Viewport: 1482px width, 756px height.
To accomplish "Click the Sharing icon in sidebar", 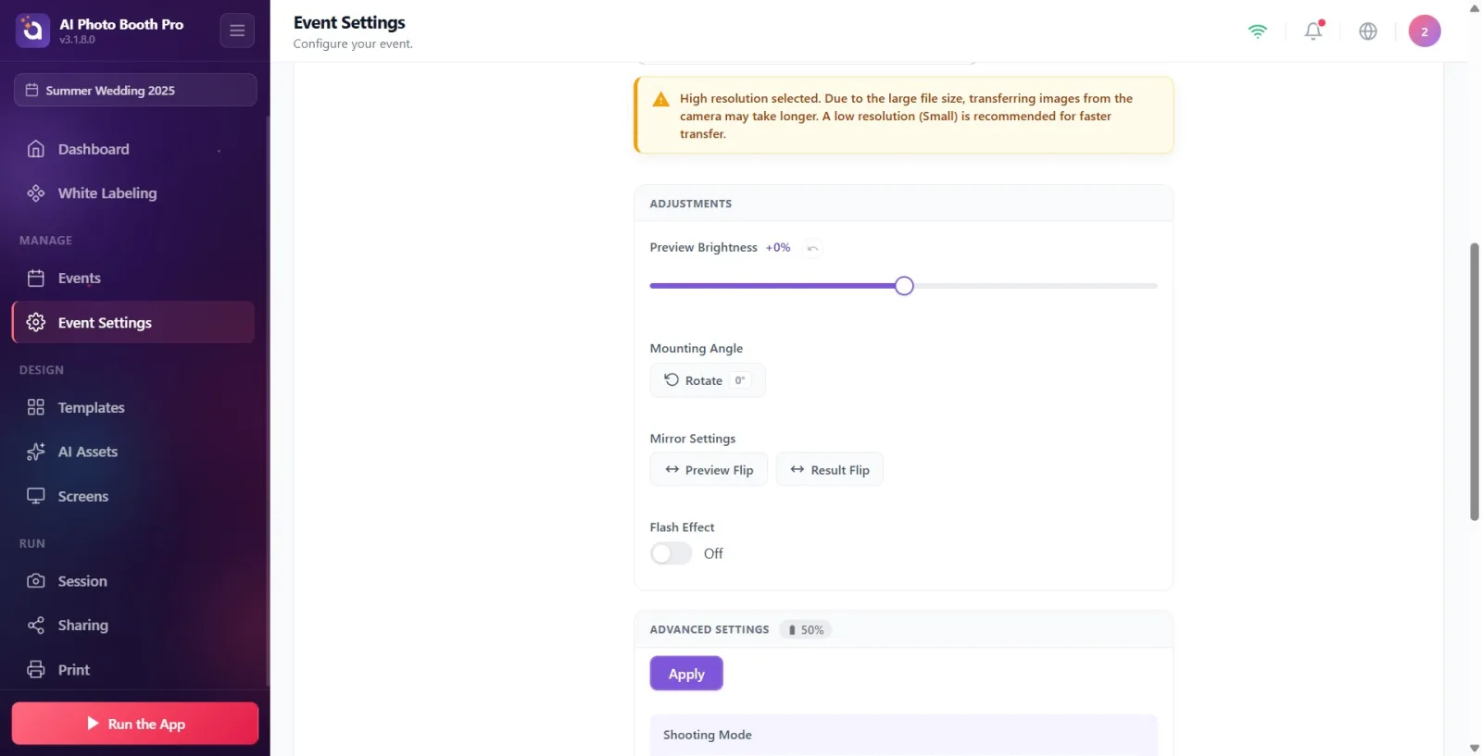I will click(x=36, y=626).
